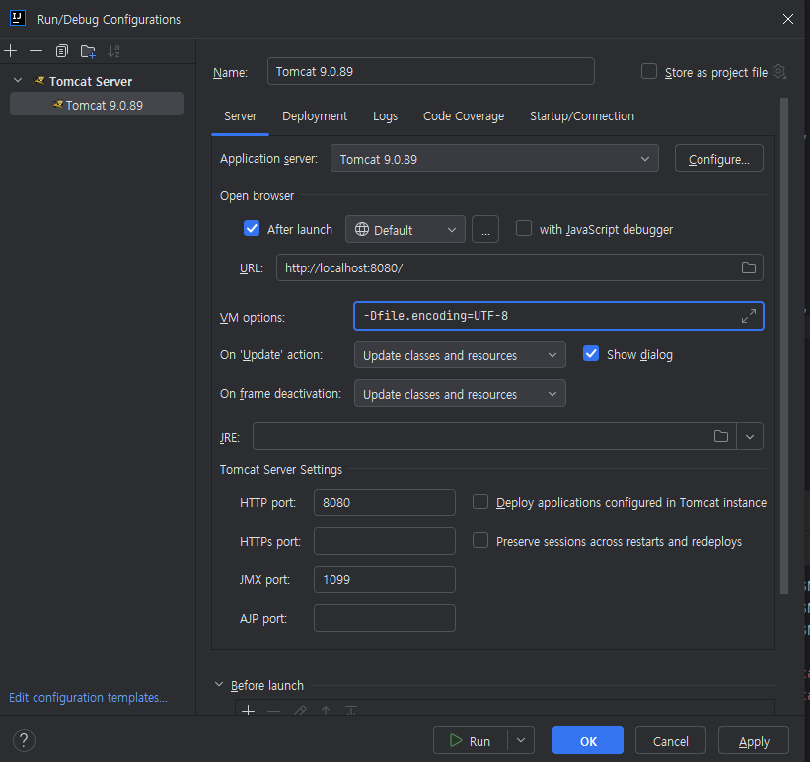This screenshot has height=762, width=810.
Task: Click the green Run arrow button
Action: coord(456,741)
